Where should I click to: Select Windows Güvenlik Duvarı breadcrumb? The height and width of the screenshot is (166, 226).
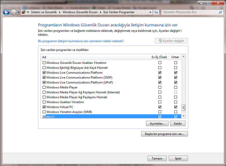[80, 12]
